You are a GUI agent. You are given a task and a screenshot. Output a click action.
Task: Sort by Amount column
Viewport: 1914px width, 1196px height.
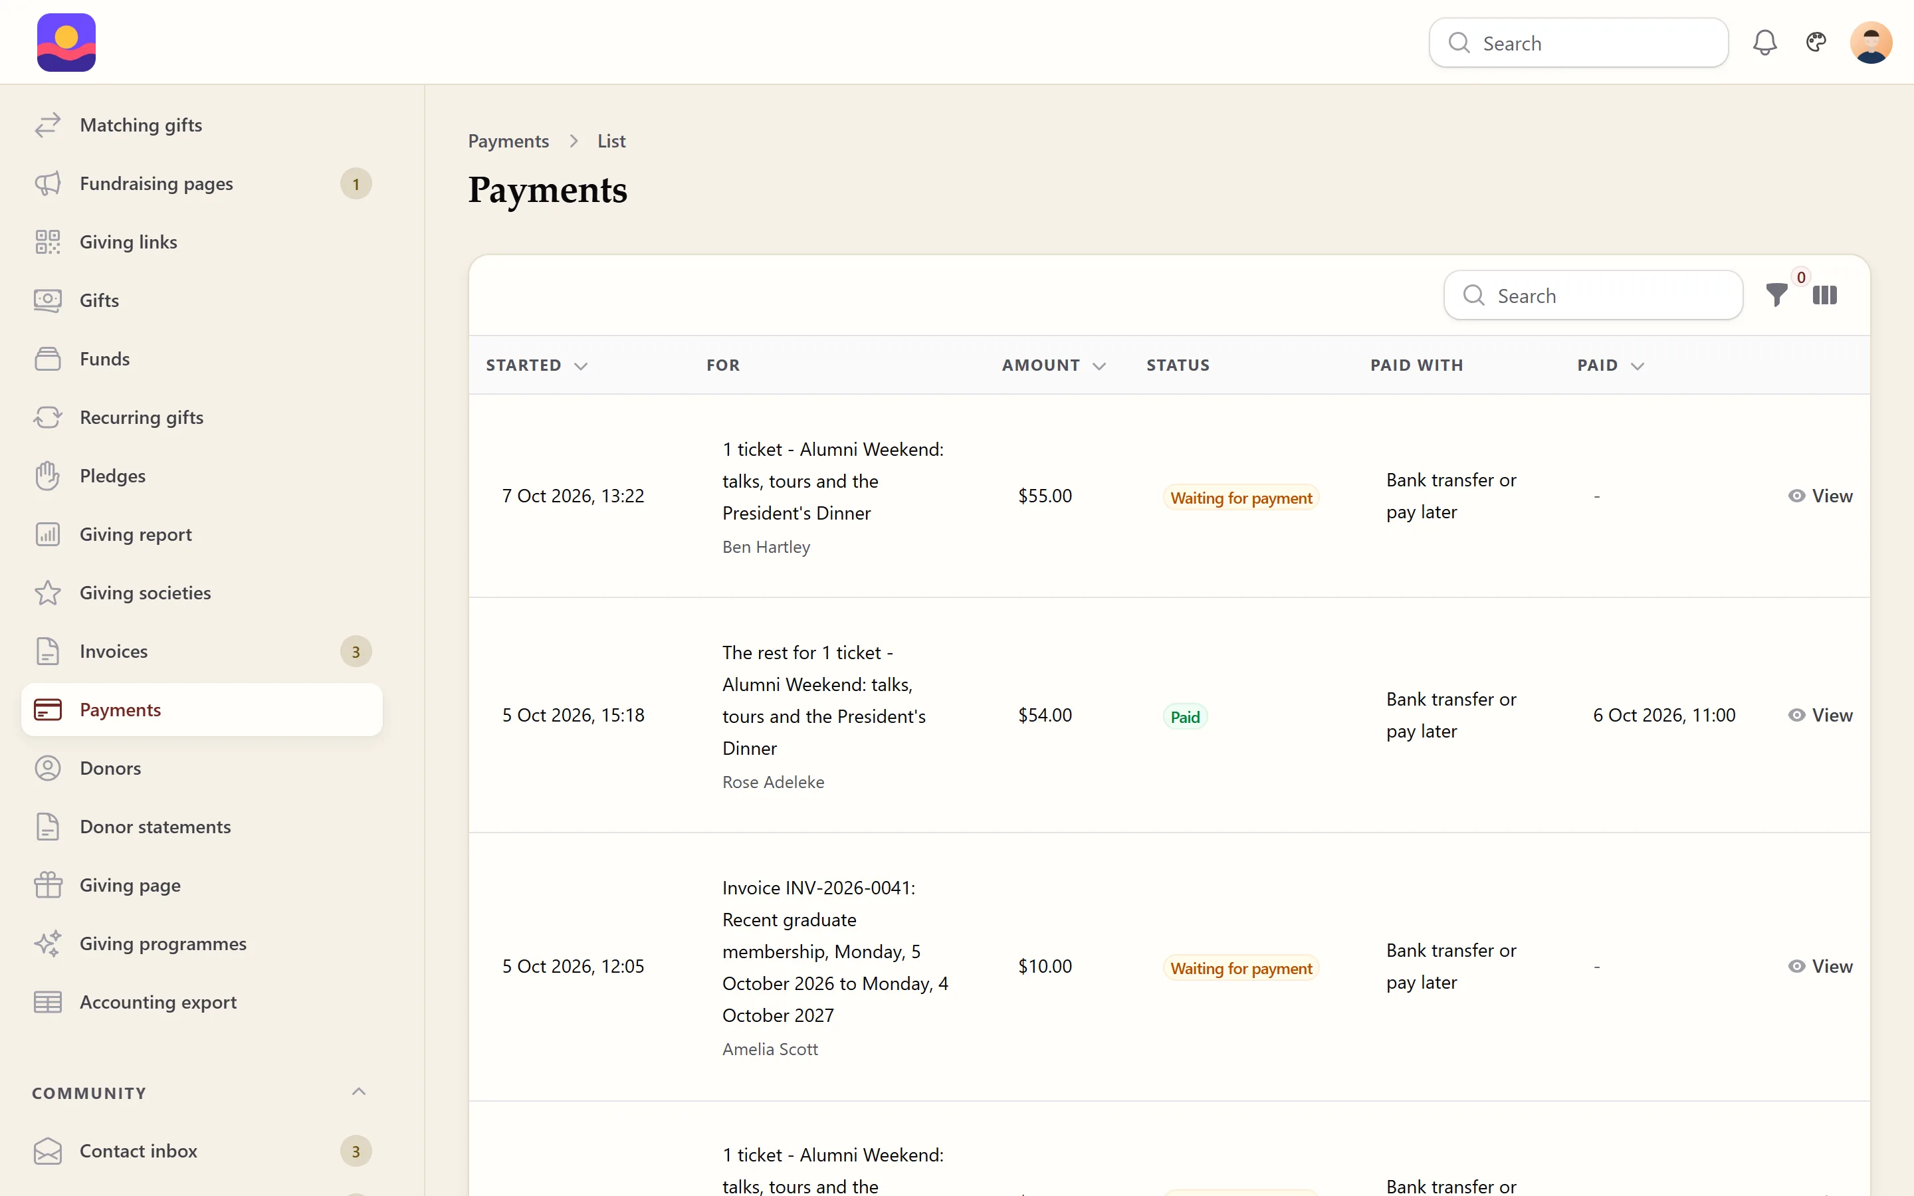(1053, 365)
